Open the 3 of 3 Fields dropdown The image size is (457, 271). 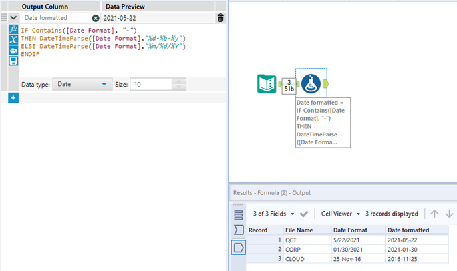[273, 214]
